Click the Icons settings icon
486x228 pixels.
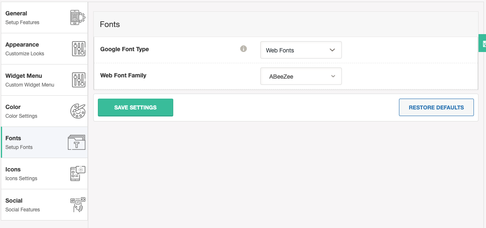[77, 173]
